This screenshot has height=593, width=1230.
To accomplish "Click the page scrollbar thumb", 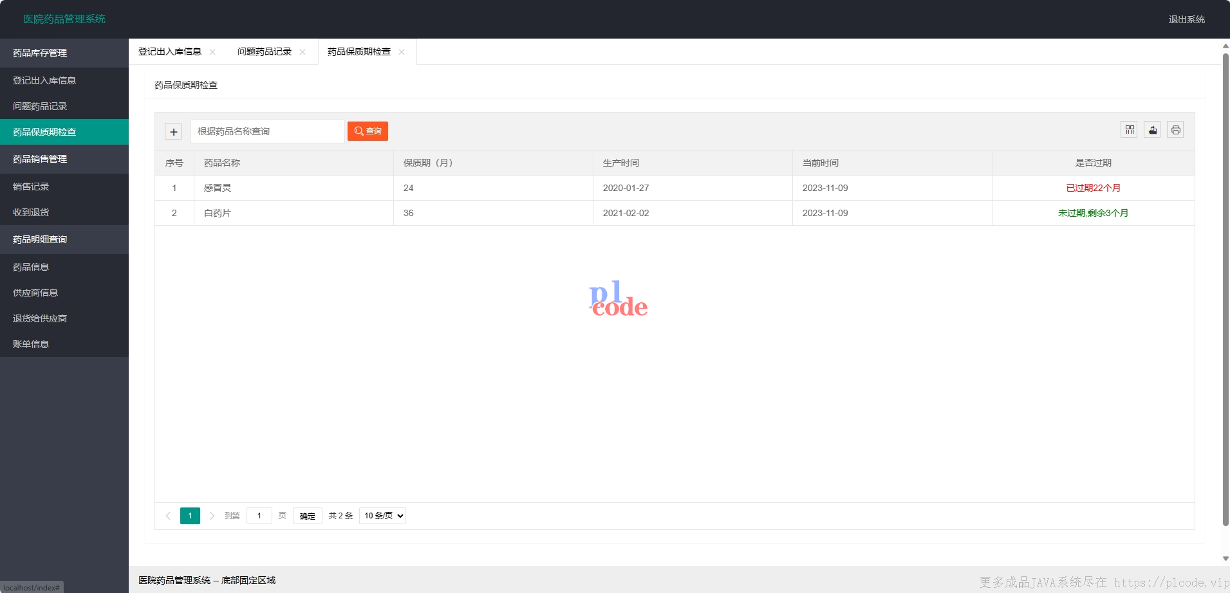I will point(1225,289).
